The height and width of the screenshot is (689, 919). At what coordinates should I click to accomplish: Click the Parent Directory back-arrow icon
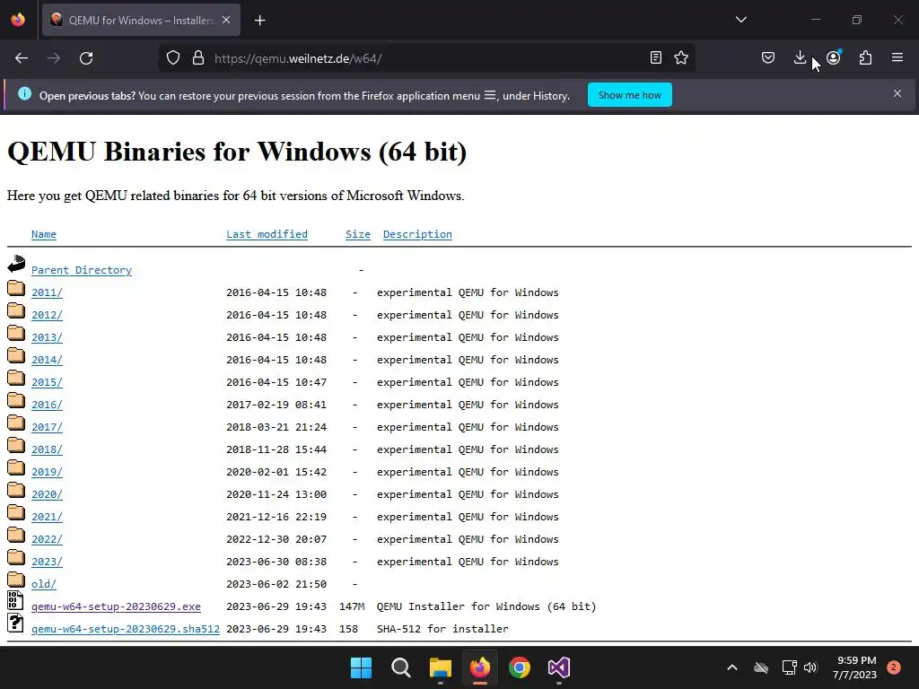click(x=16, y=264)
